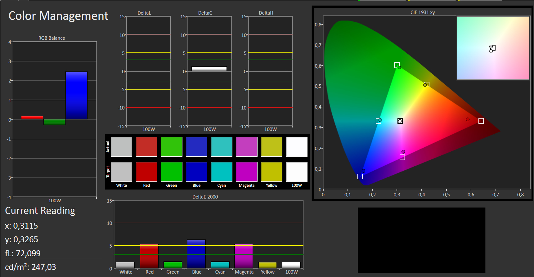
Task: Click the cyan target square on CIE diagram
Action: coord(378,121)
